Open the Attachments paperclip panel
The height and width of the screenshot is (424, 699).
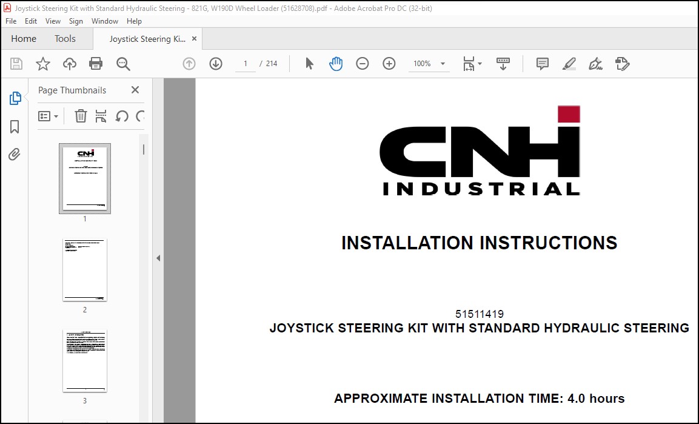15,155
